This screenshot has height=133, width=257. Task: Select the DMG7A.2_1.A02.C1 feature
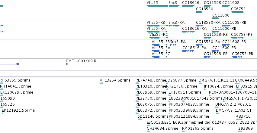217,113
